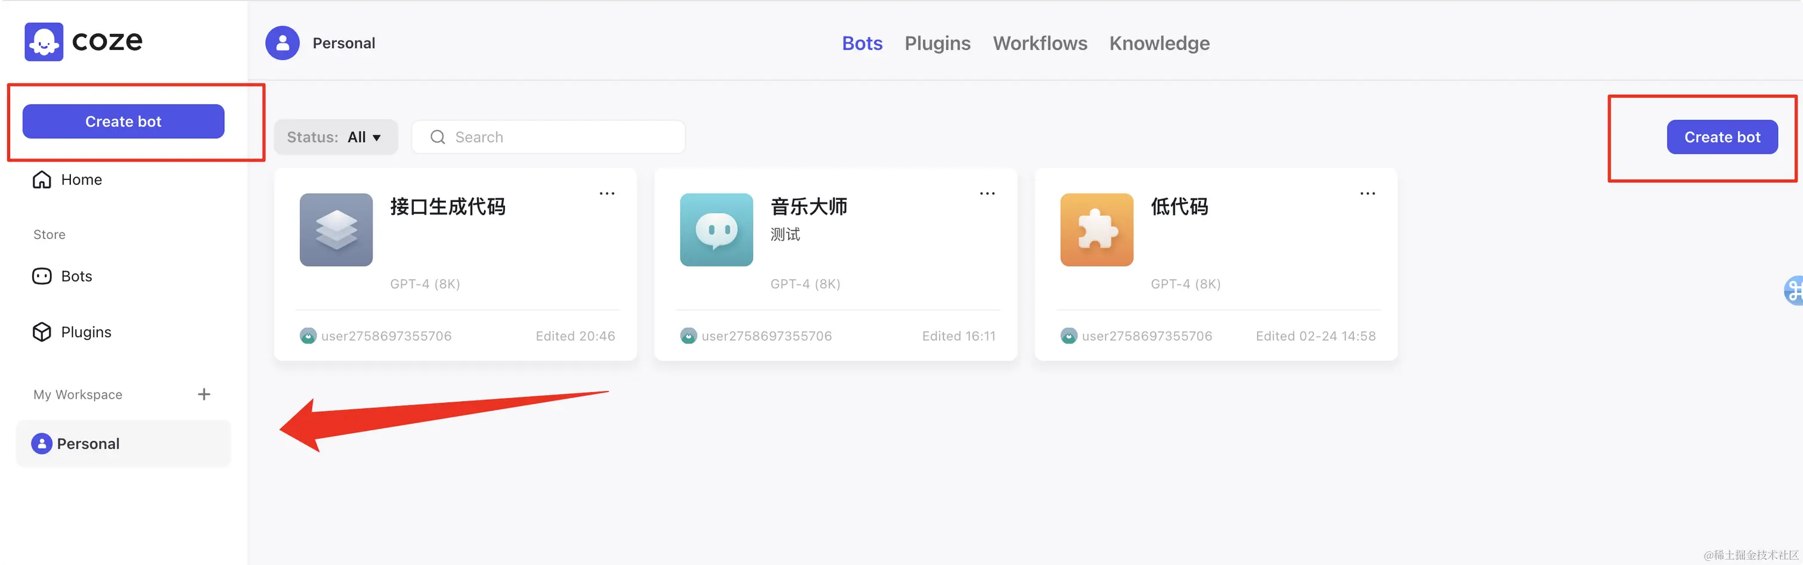Open more options for 低代码
Image resolution: width=1803 pixels, height=565 pixels.
click(1367, 194)
